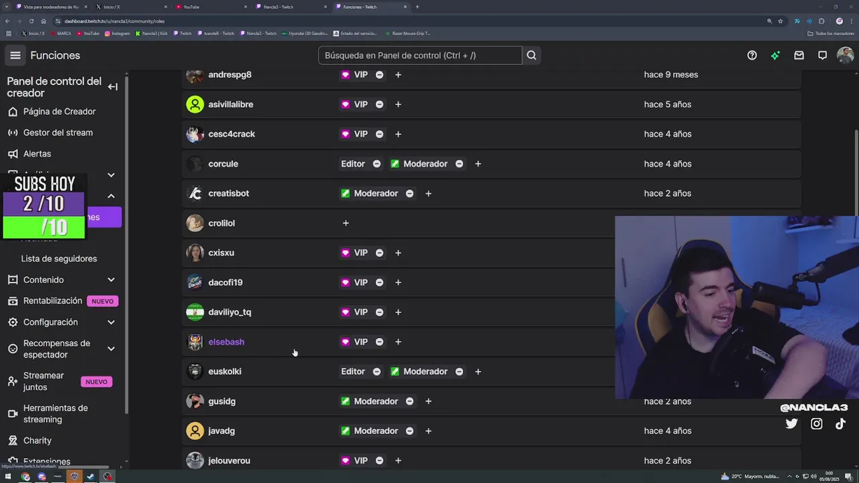This screenshot has width=859, height=483.
Task: Open the elsebash user link
Action: pyautogui.click(x=226, y=342)
